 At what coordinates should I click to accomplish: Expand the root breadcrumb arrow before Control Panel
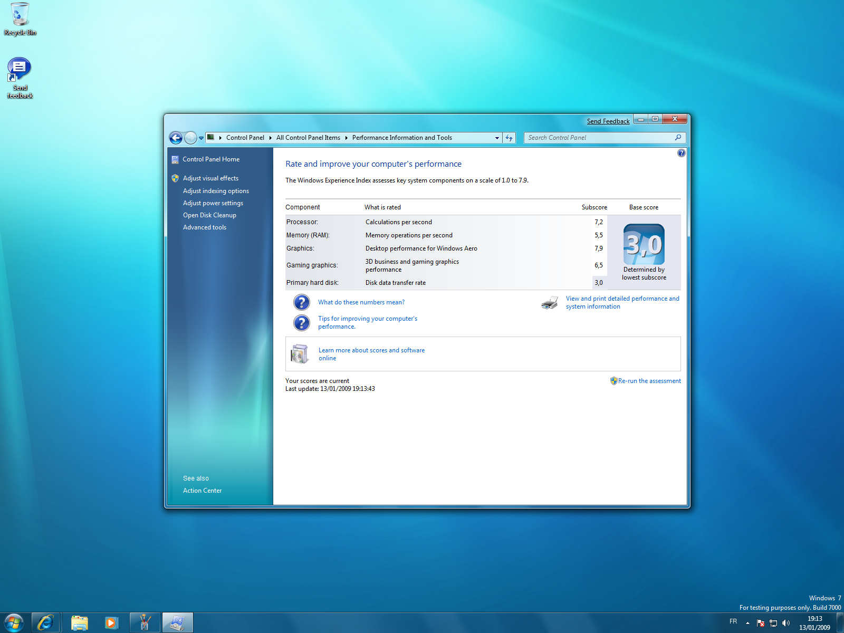(220, 138)
